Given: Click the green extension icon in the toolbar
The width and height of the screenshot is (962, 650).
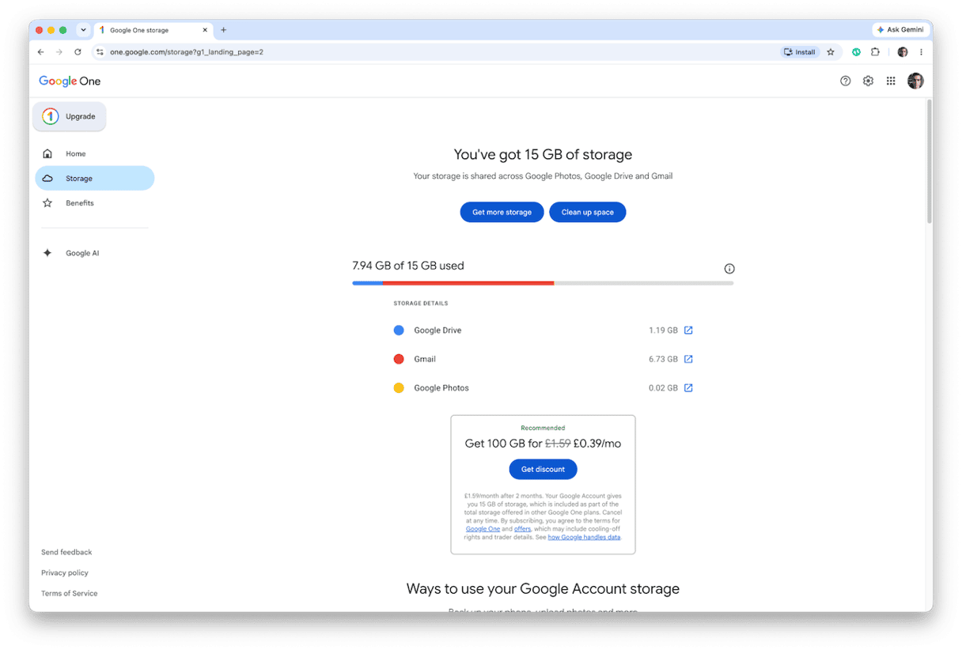Looking at the screenshot, I should (856, 52).
